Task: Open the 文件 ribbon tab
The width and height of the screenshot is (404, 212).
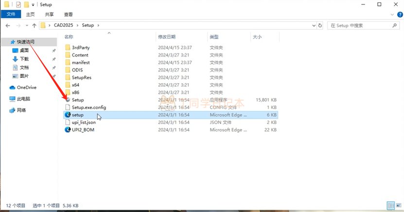Action: point(11,14)
